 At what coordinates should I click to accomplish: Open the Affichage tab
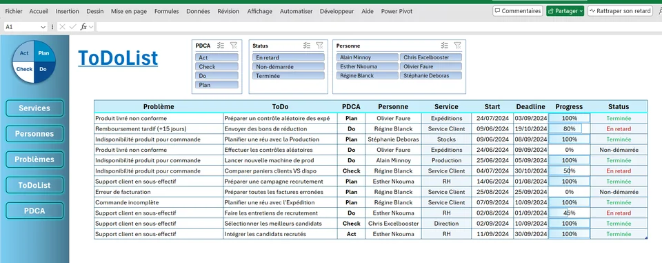pos(260,12)
